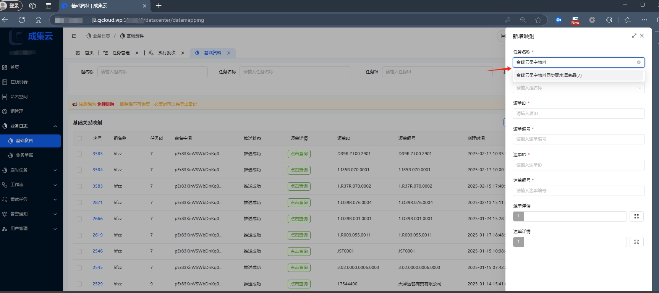Expand the 用户管理 sidebar group
This screenshot has width=659, height=293.
tap(31, 228)
